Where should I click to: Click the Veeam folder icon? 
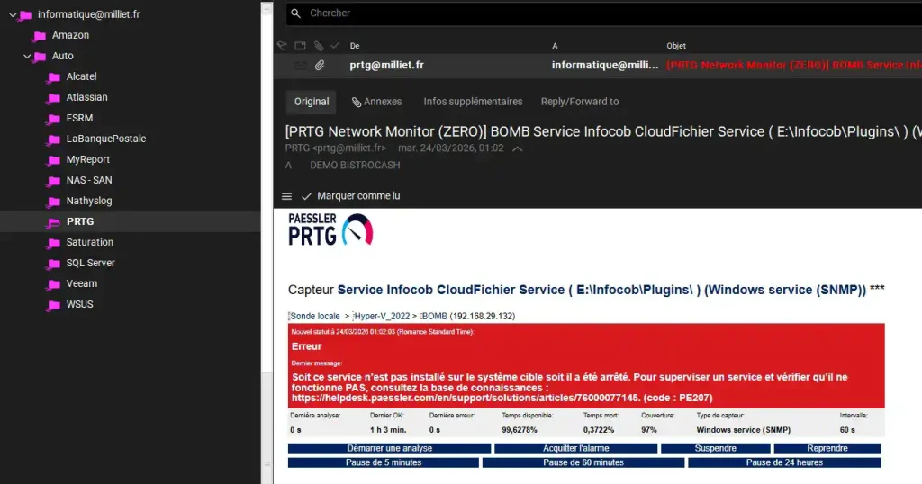53,284
